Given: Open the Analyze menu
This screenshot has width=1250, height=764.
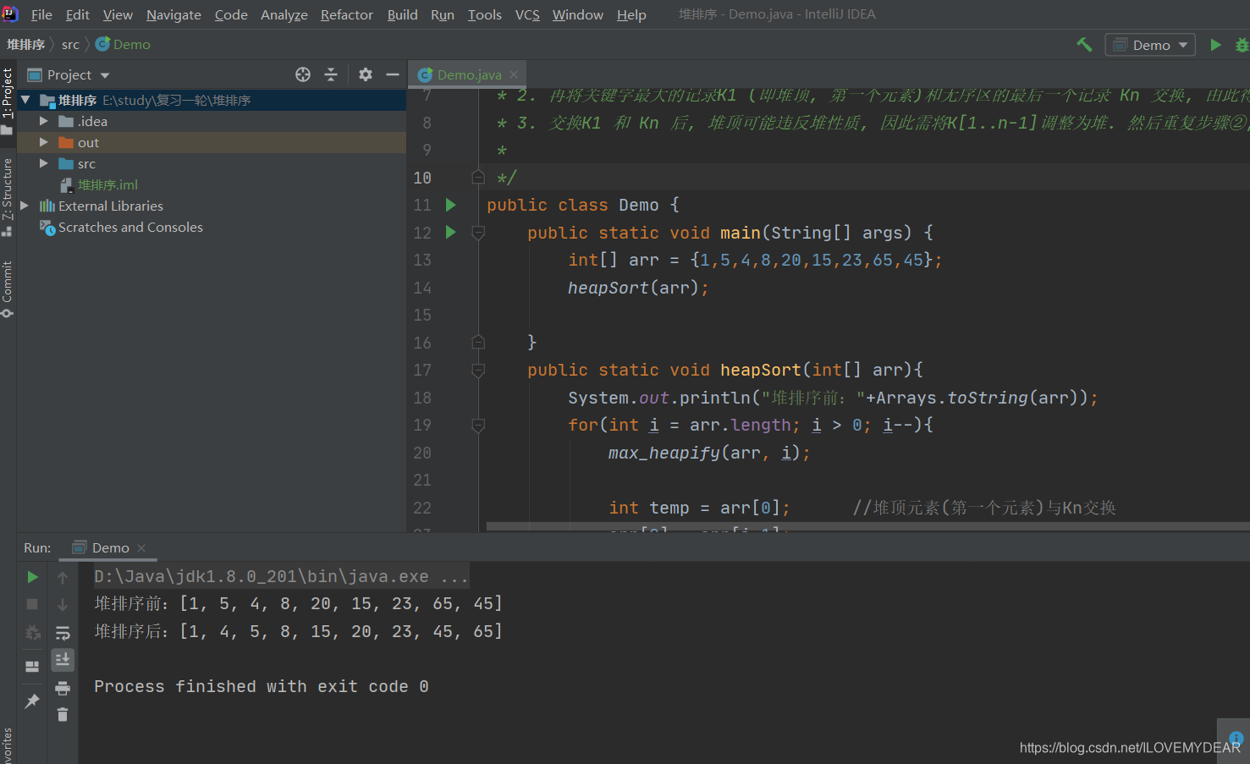Looking at the screenshot, I should click(284, 14).
